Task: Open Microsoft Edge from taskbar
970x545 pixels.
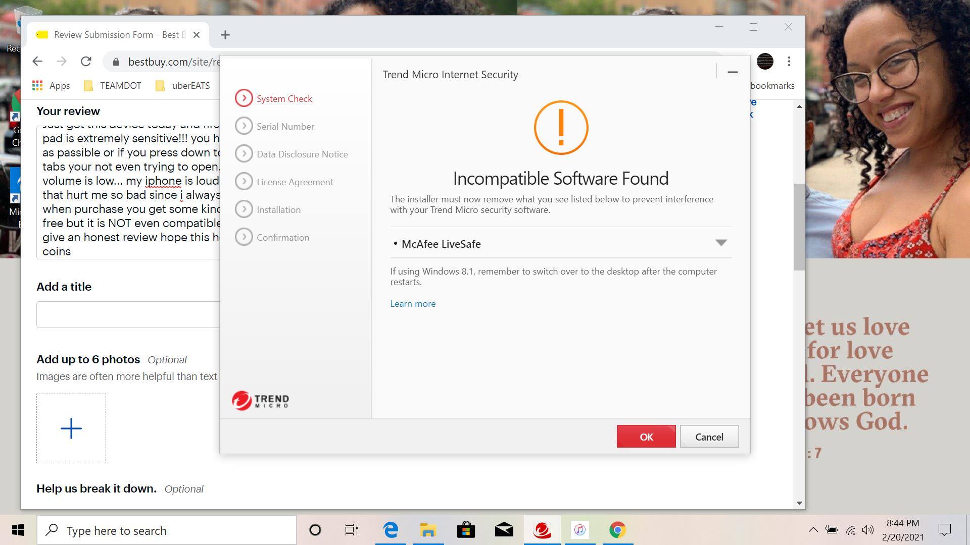Action: [391, 530]
